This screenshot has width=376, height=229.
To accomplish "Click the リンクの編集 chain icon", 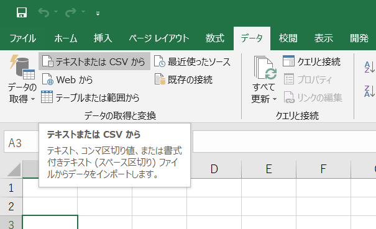I will pos(289,97).
